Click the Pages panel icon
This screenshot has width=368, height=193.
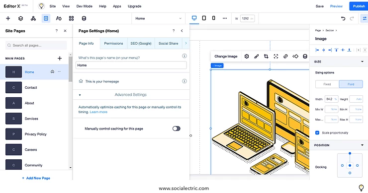(46, 18)
